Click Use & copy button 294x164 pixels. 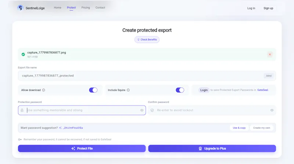(239, 128)
